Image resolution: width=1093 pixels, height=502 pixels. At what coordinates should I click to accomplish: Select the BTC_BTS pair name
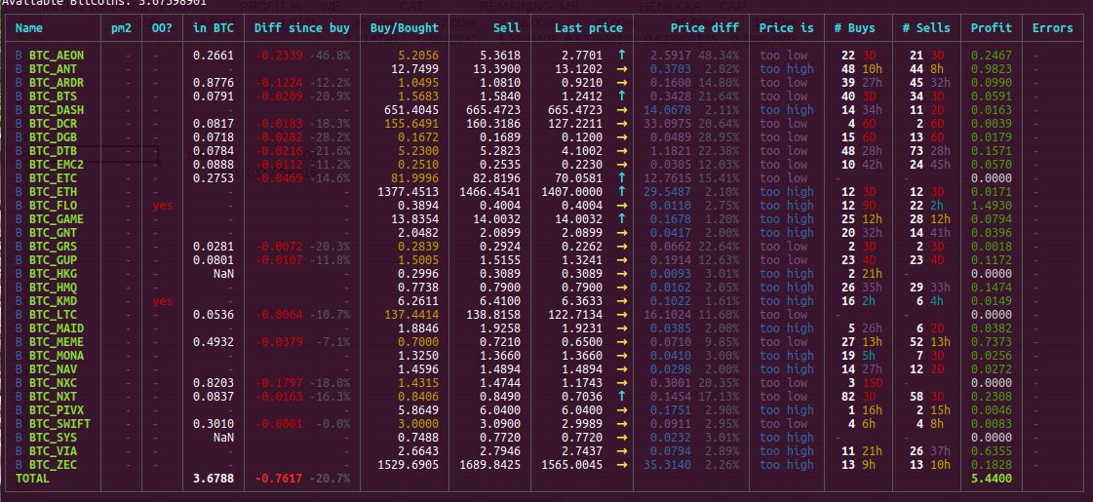(x=53, y=97)
